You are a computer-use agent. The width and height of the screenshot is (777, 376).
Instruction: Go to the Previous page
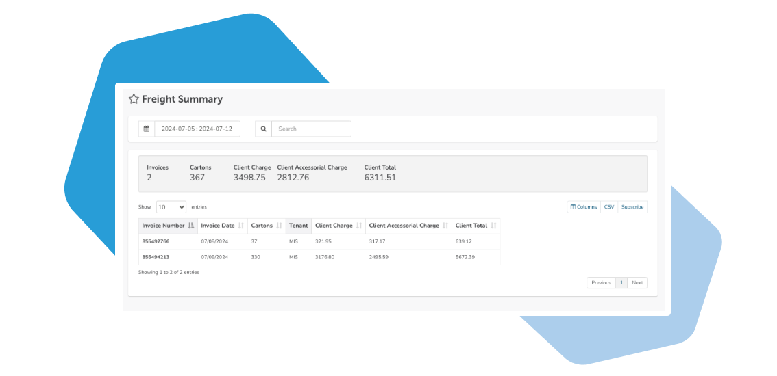tap(601, 282)
